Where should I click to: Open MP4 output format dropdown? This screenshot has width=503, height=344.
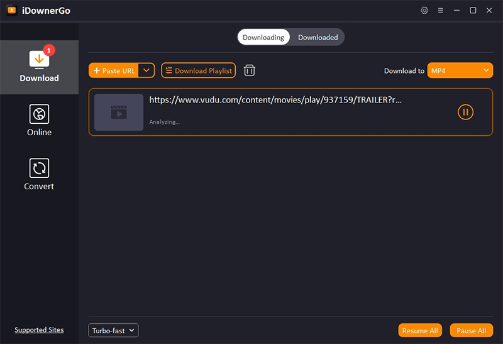[460, 70]
